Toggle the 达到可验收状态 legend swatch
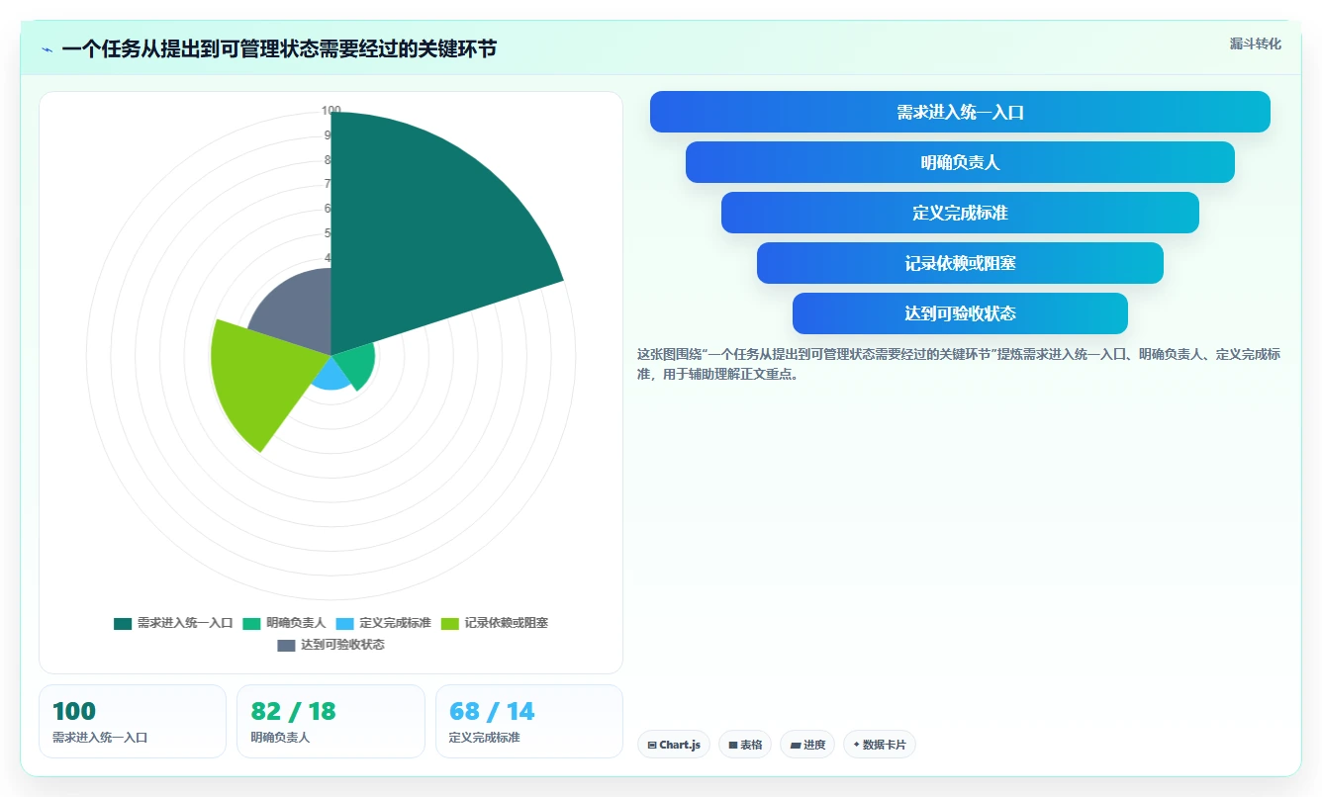This screenshot has height=797, width=1322. 286,645
